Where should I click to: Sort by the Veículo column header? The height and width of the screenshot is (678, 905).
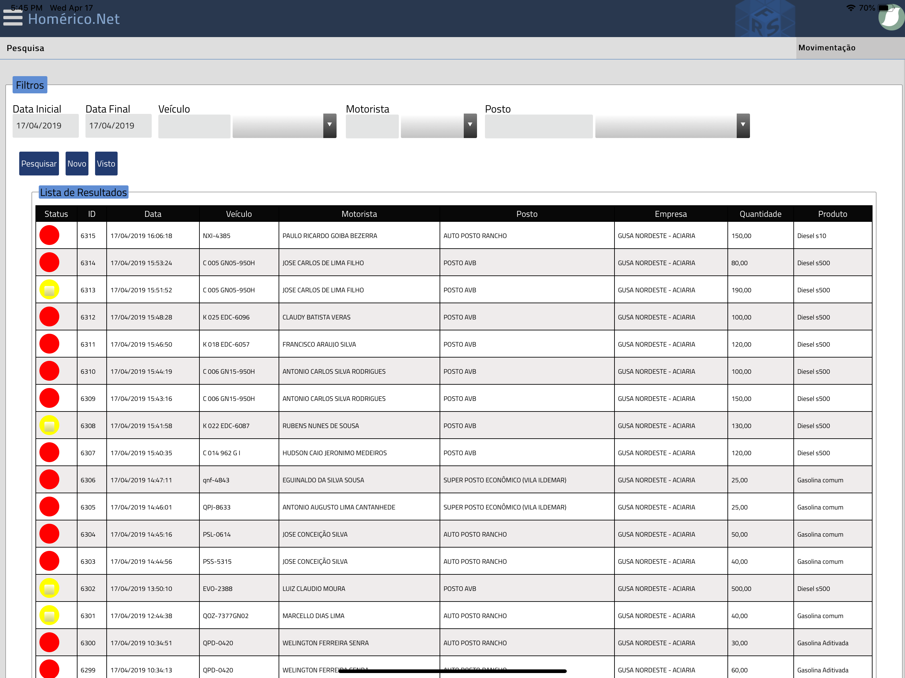(x=239, y=214)
